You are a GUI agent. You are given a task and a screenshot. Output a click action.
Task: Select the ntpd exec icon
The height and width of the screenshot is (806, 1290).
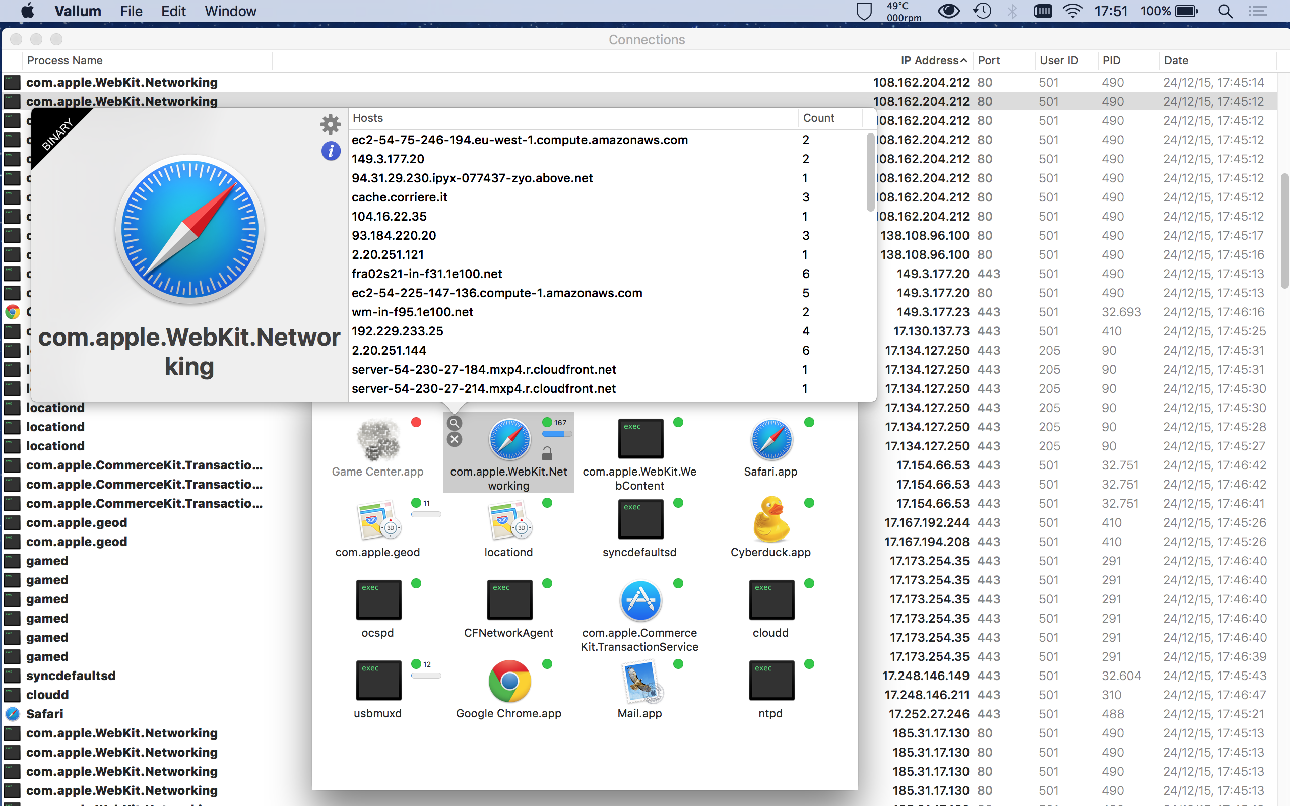pos(771,680)
